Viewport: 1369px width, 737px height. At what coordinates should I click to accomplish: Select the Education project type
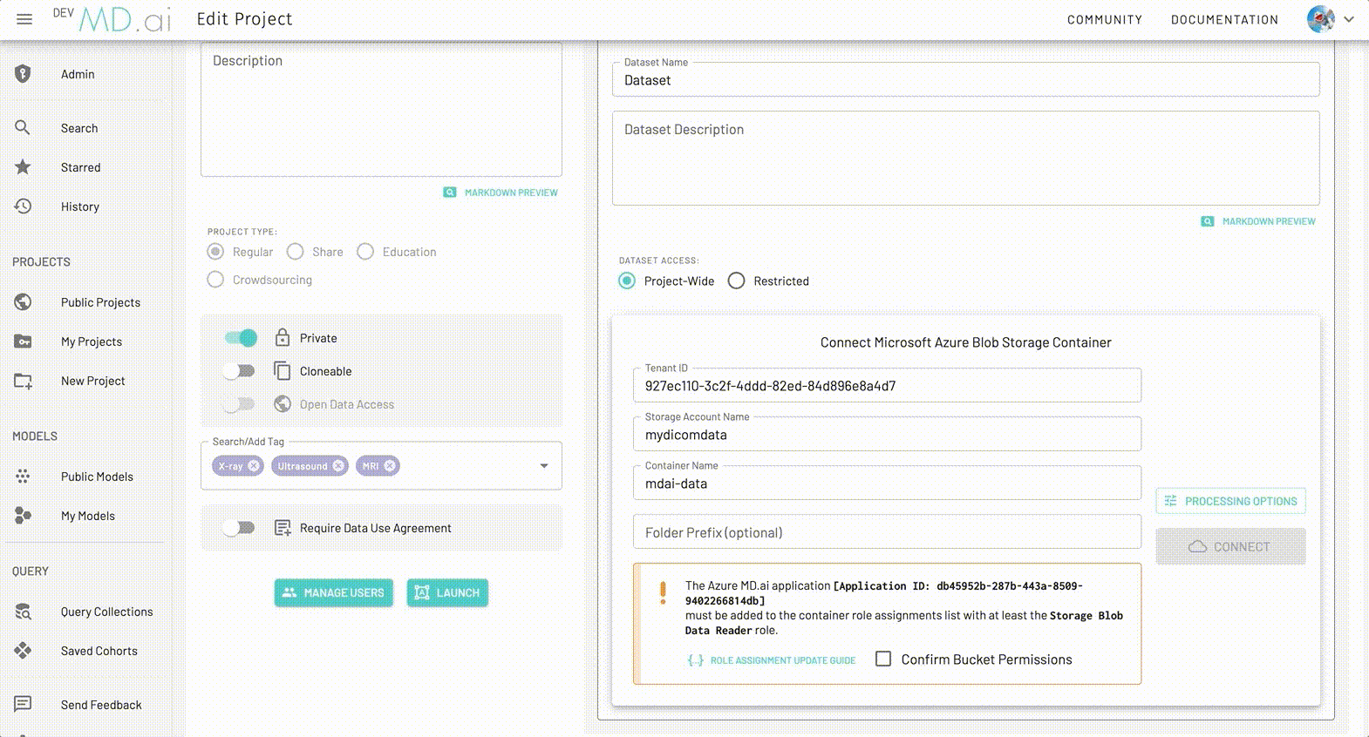(x=365, y=252)
